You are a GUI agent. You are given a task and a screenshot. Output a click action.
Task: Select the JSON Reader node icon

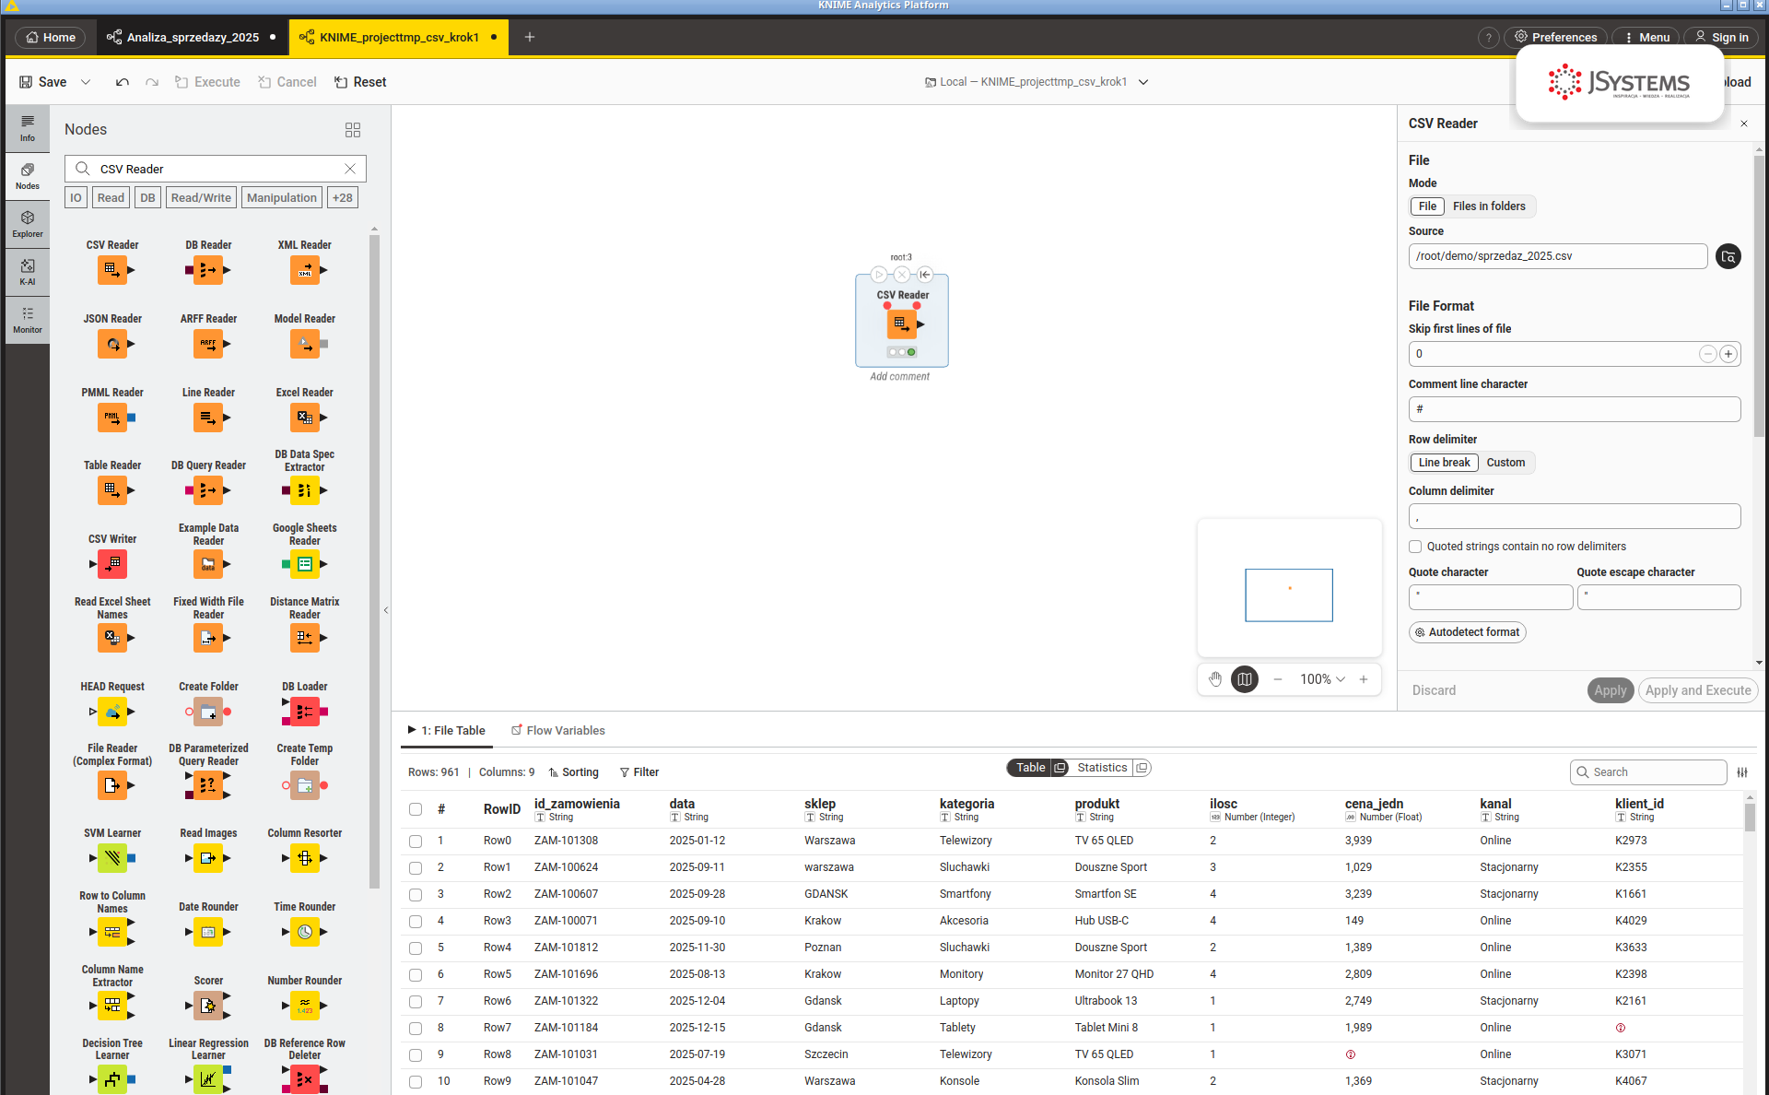tap(112, 344)
